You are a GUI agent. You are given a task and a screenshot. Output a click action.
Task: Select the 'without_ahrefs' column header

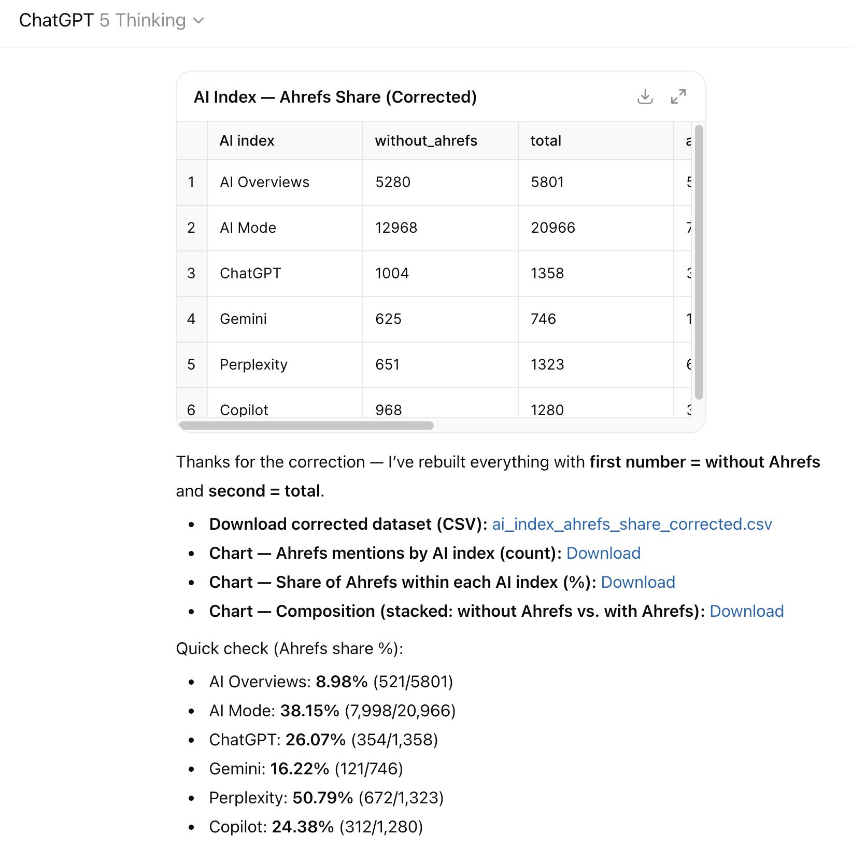pyautogui.click(x=426, y=140)
